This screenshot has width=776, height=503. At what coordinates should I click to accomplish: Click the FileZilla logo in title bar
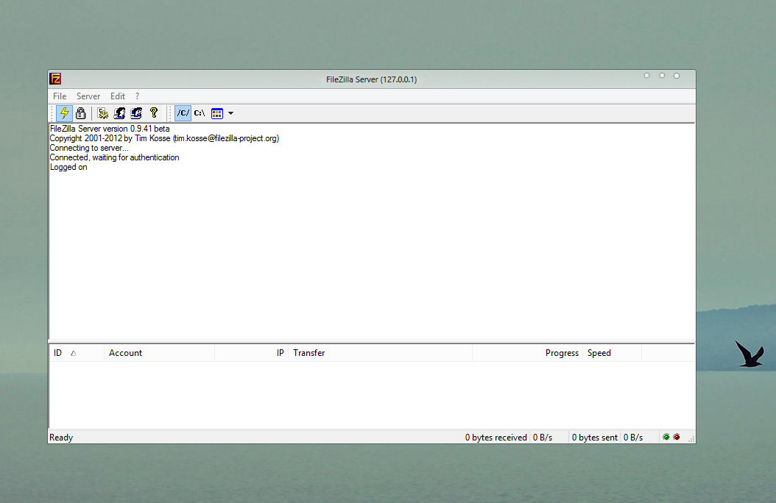(x=55, y=79)
